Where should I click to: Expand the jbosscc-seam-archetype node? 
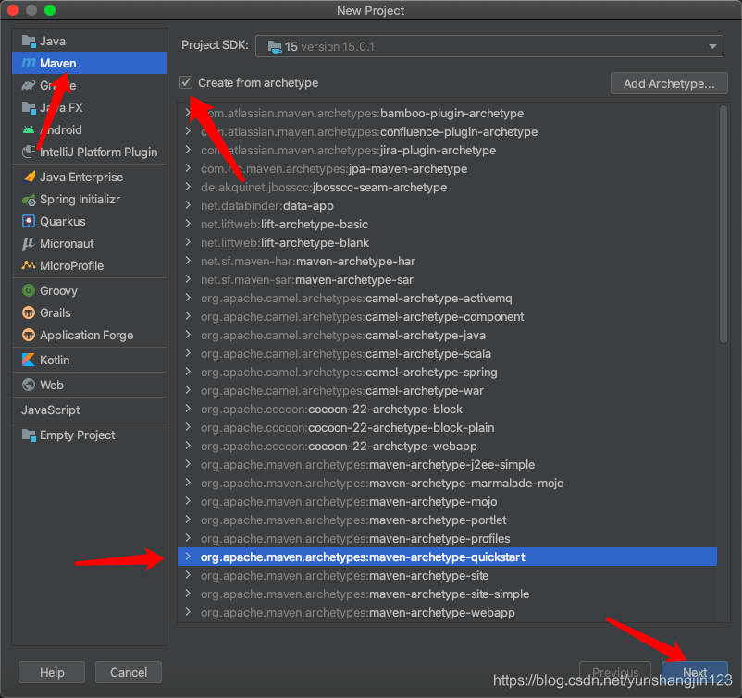coord(189,187)
